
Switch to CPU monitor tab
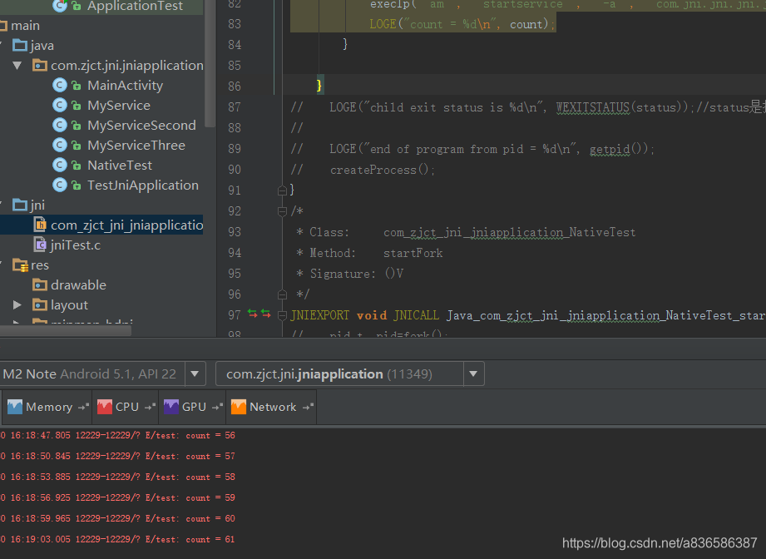(126, 407)
